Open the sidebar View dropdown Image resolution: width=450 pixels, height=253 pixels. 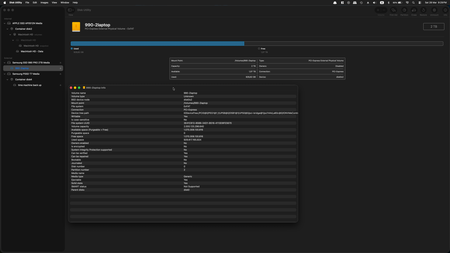[x=71, y=10]
